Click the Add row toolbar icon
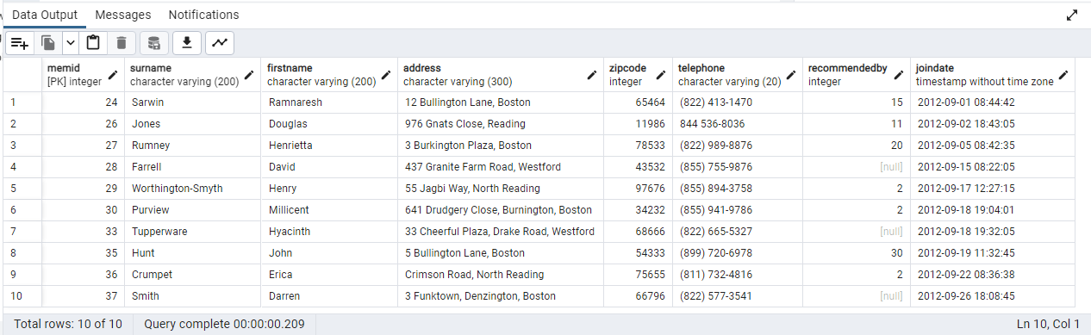 coord(20,42)
